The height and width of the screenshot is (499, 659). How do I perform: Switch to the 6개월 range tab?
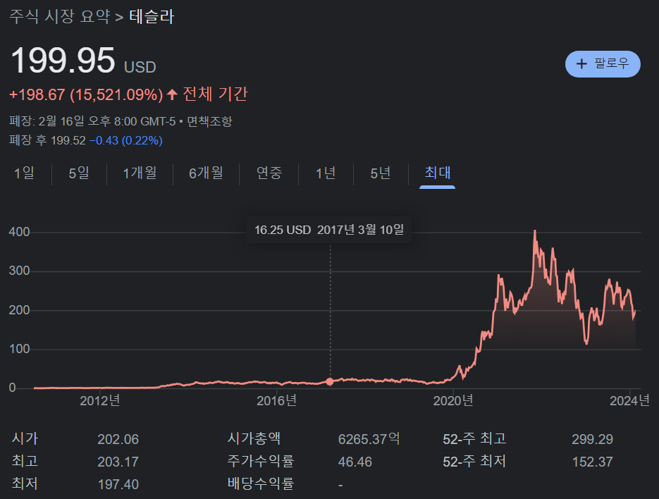point(206,173)
